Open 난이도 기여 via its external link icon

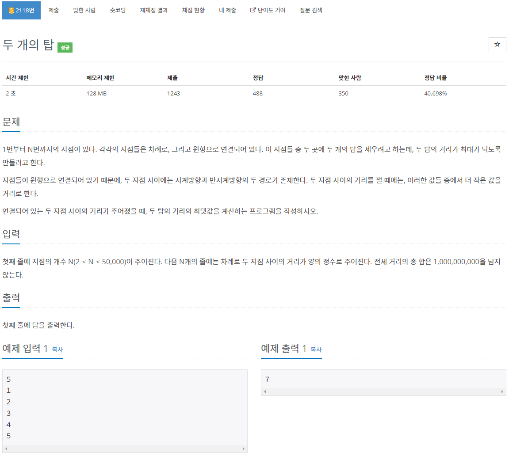pos(253,10)
